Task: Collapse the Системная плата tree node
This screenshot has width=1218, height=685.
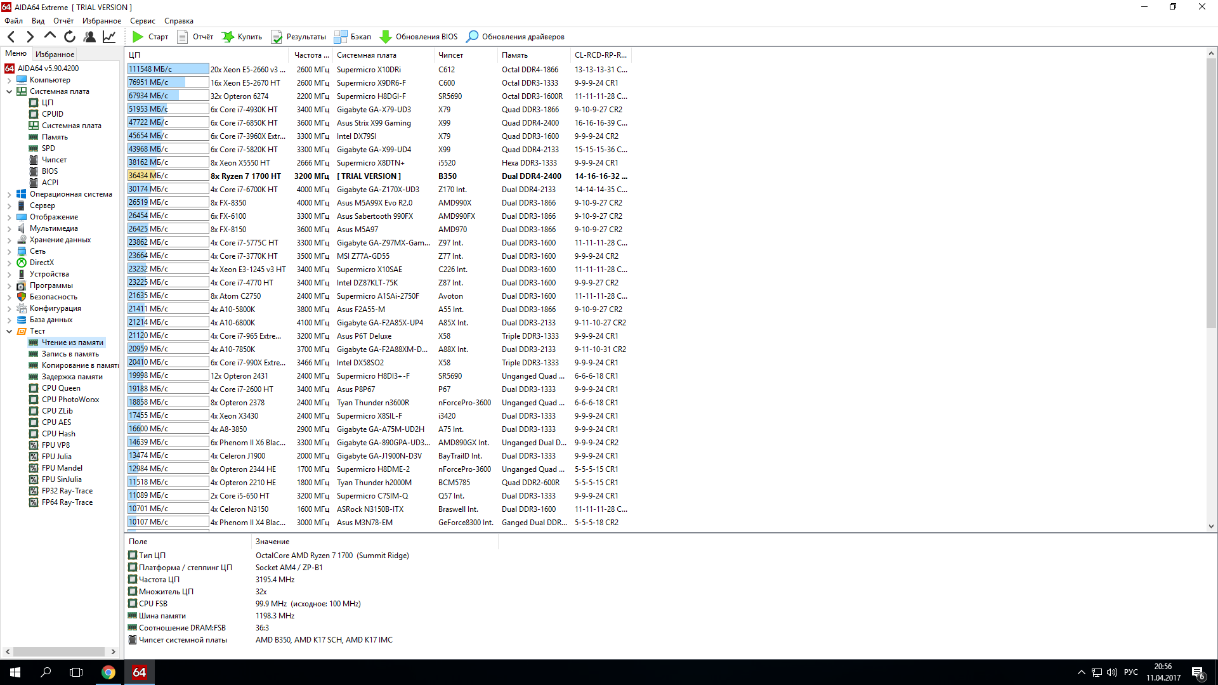Action: point(9,91)
